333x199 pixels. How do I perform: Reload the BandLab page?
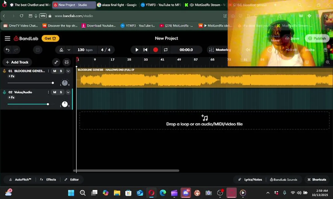pyautogui.click(x=22, y=16)
